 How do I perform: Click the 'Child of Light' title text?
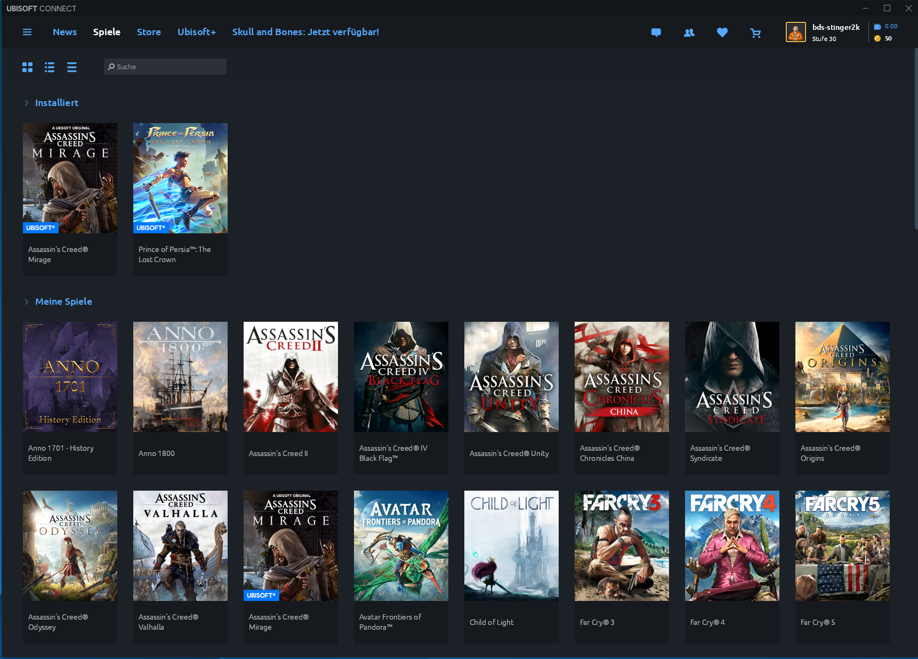(x=492, y=622)
